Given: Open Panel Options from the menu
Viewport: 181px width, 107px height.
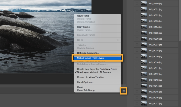Looking at the screenshot, I should [x=85, y=82].
